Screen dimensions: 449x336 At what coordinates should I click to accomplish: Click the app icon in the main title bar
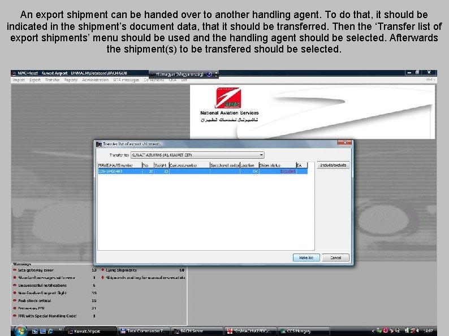(14, 73)
